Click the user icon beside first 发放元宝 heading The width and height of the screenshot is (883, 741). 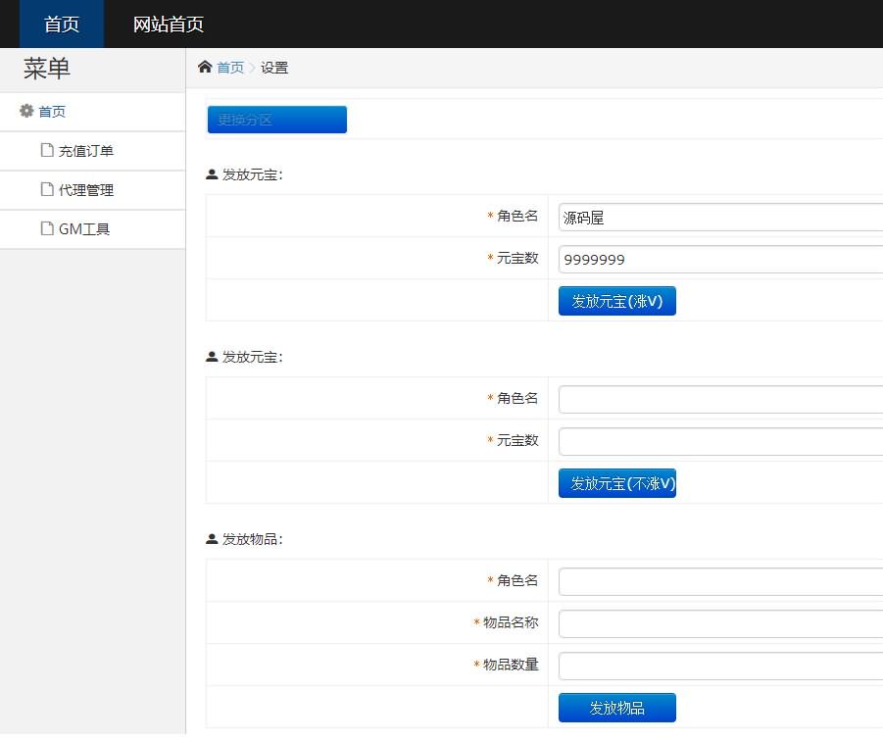pyautogui.click(x=212, y=175)
